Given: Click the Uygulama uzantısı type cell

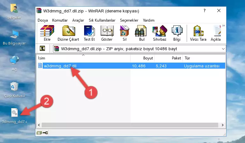Looking at the screenshot, I should [202, 66].
